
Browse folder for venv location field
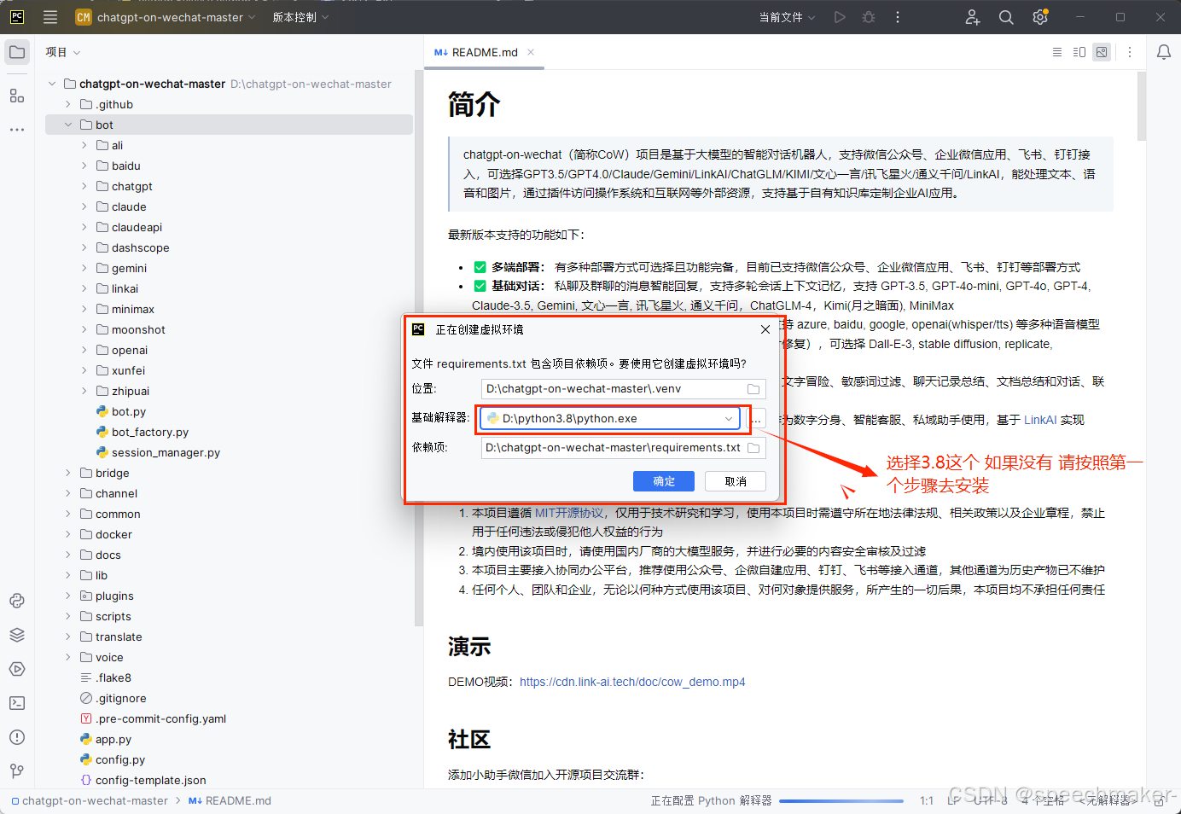[753, 389]
